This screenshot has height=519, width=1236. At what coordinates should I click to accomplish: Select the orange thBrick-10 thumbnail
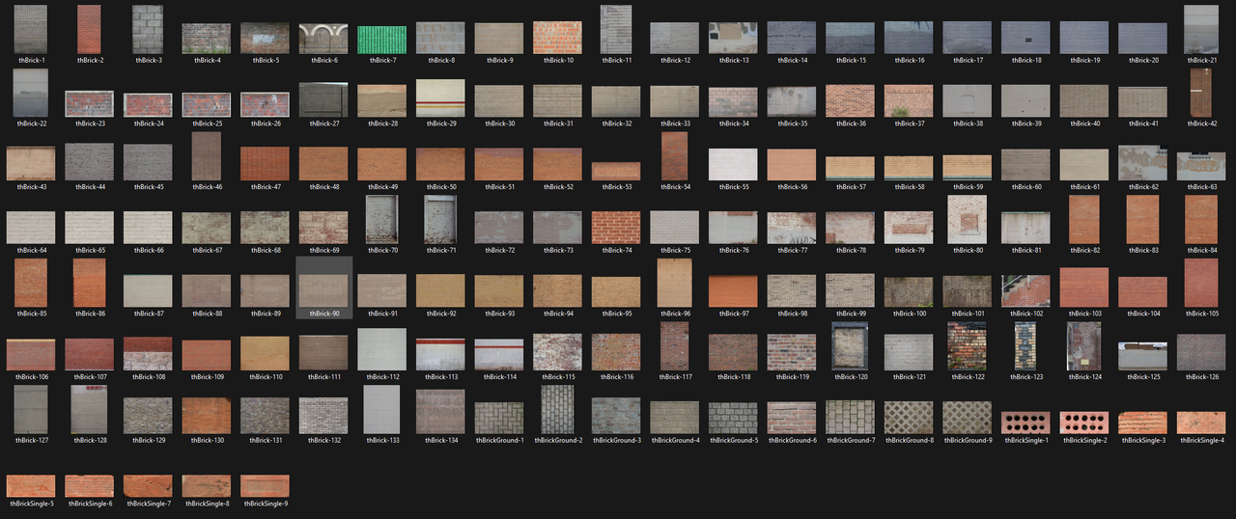(558, 38)
